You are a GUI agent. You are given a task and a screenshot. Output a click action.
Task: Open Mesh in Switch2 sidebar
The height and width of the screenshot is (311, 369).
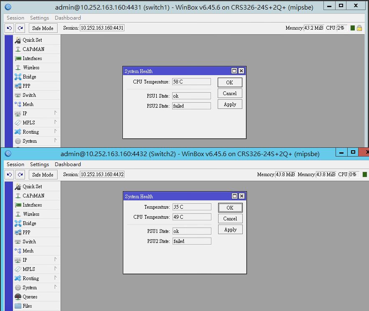[37, 250]
